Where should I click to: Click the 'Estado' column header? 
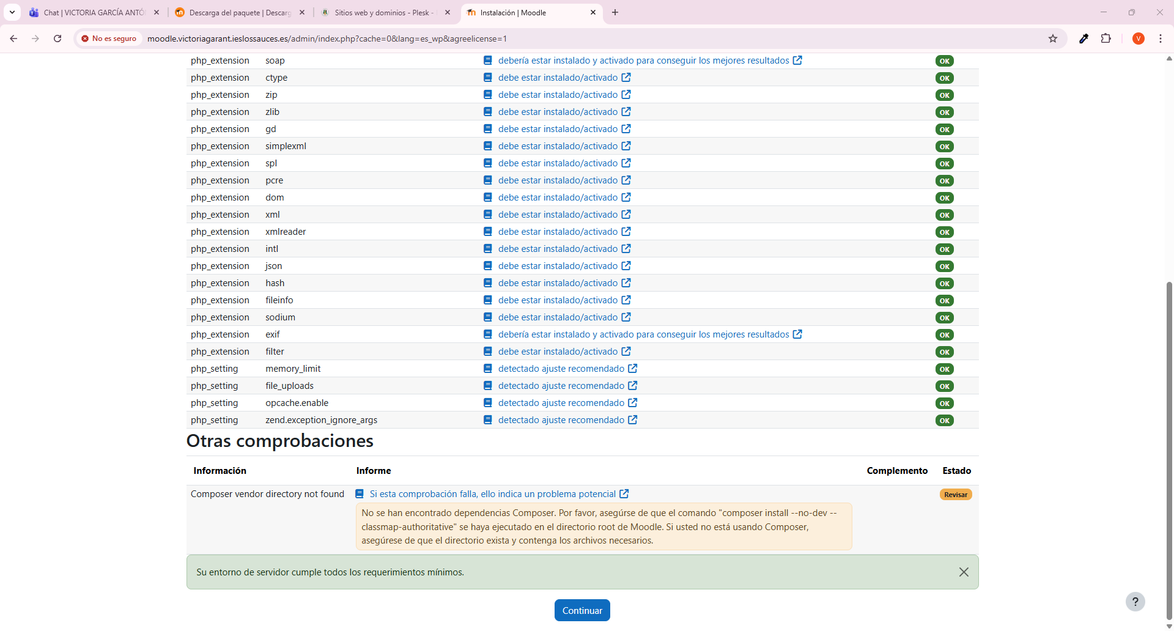(x=956, y=471)
